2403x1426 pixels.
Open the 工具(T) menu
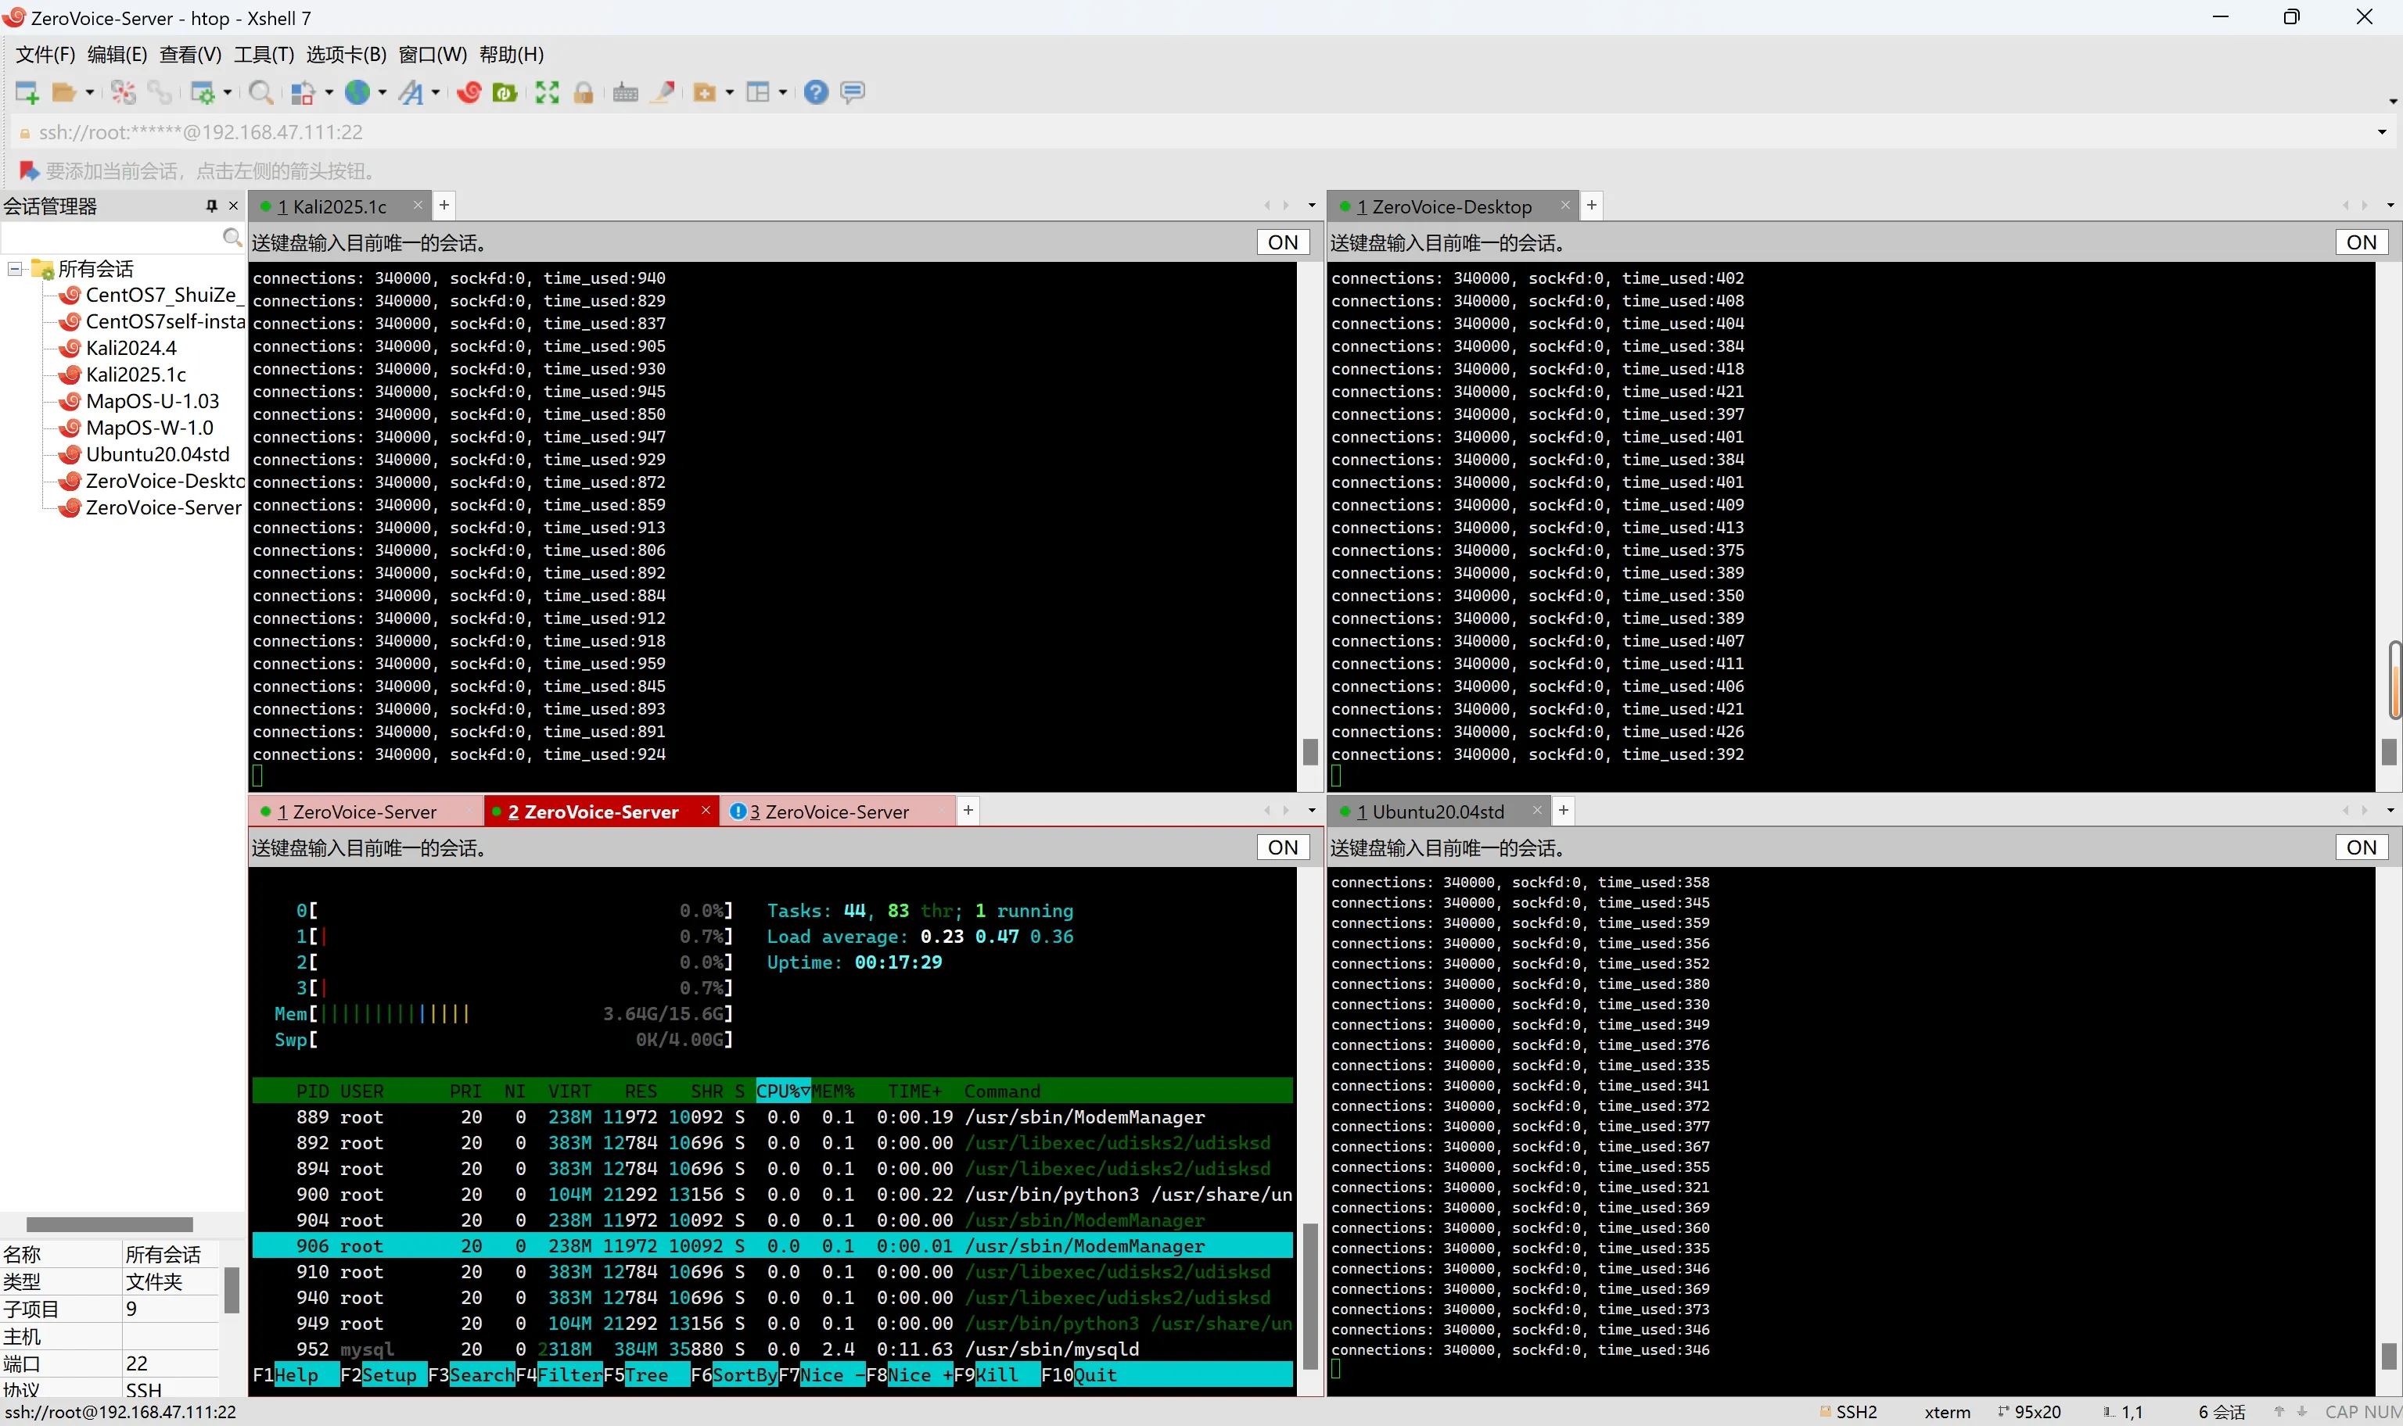coord(264,55)
